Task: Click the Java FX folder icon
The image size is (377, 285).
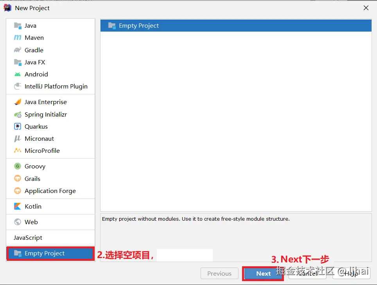Action: [x=18, y=62]
